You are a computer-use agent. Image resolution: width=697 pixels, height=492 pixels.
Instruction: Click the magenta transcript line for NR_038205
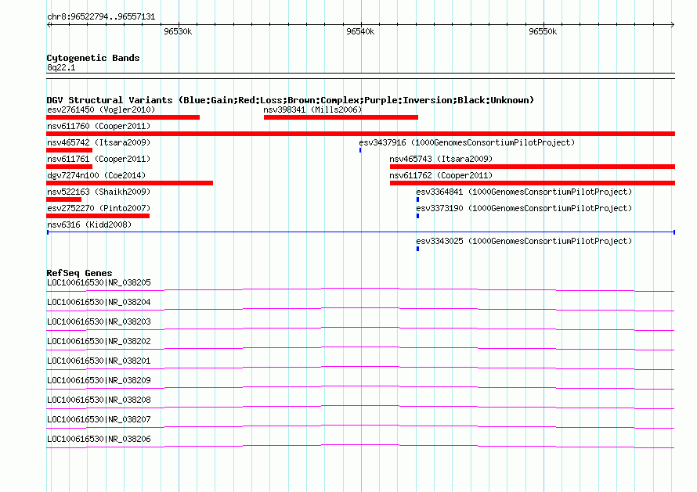(360, 289)
